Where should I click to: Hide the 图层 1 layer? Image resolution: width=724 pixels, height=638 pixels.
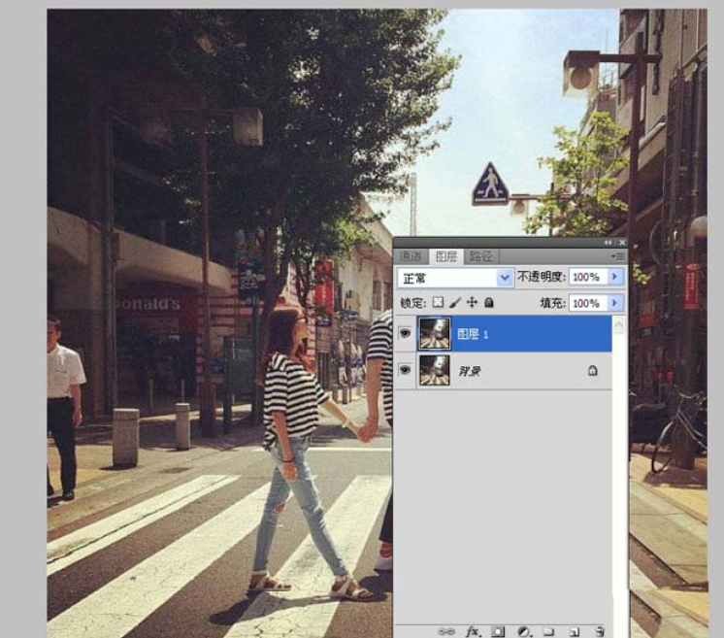tap(405, 333)
